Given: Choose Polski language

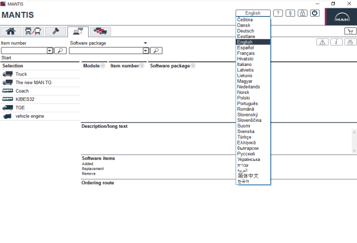Looking at the screenshot, I should pyautogui.click(x=253, y=98).
